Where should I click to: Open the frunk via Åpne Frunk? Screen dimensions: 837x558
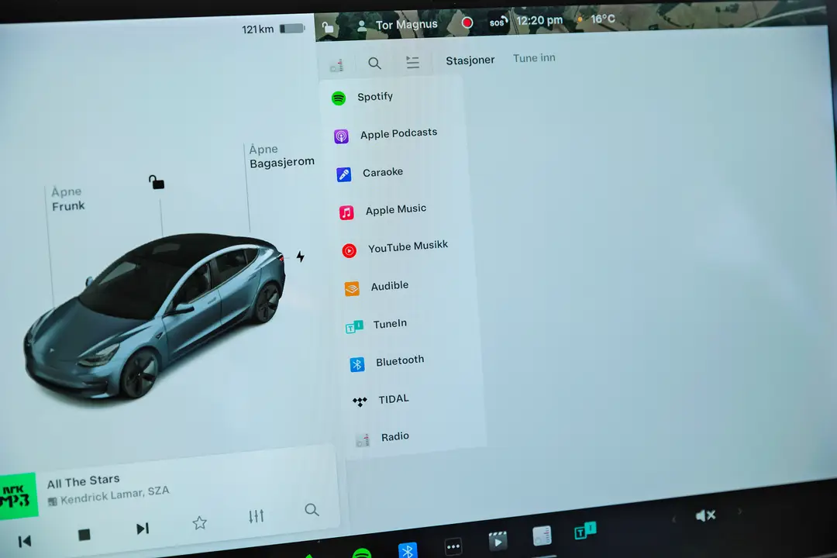click(x=67, y=198)
